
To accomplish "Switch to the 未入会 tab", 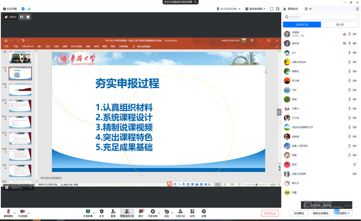I will point(340,24).
